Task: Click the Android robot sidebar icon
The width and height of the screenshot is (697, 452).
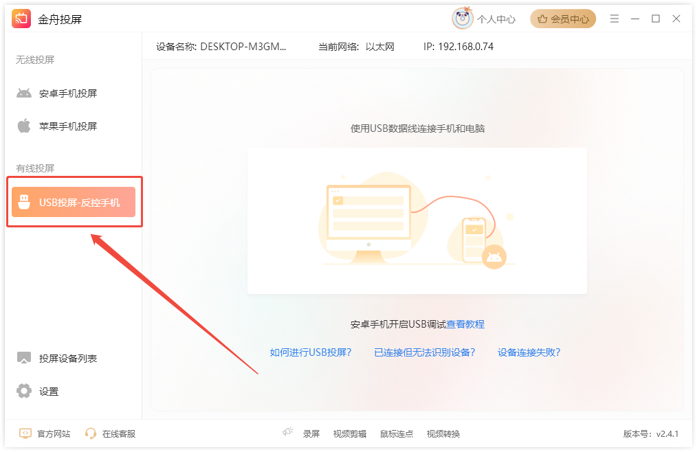Action: 24,93
